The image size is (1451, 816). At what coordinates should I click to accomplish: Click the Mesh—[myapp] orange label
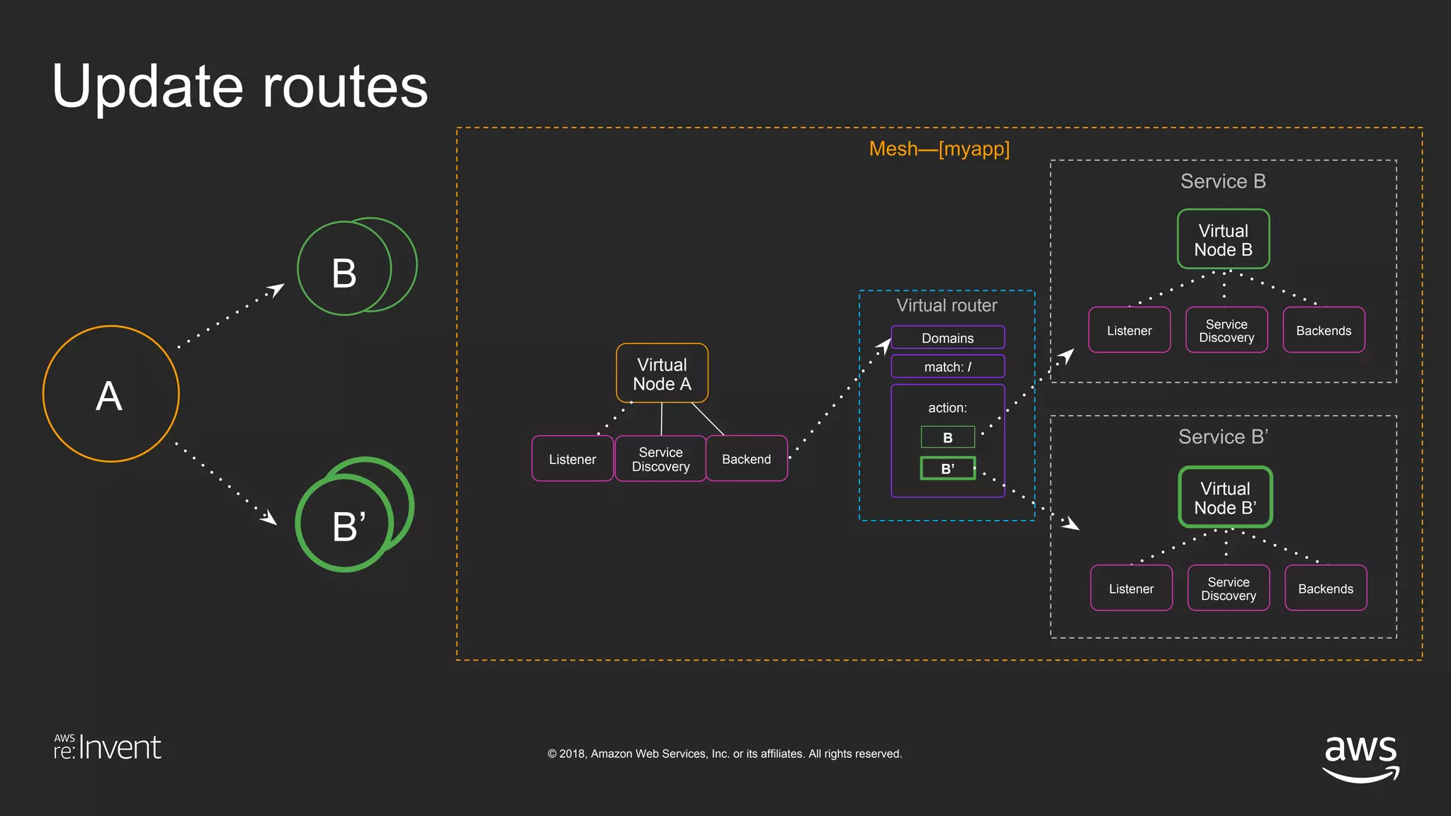(939, 149)
